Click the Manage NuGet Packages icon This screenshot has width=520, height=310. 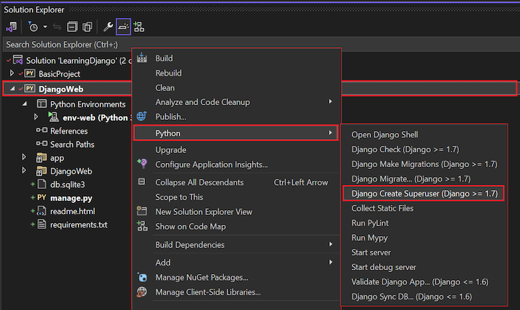click(x=141, y=277)
